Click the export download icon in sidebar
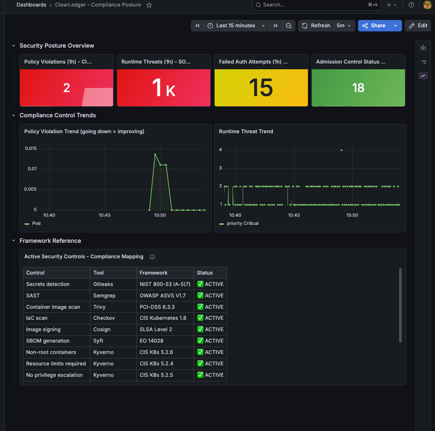The image size is (435, 431). coord(423,47)
